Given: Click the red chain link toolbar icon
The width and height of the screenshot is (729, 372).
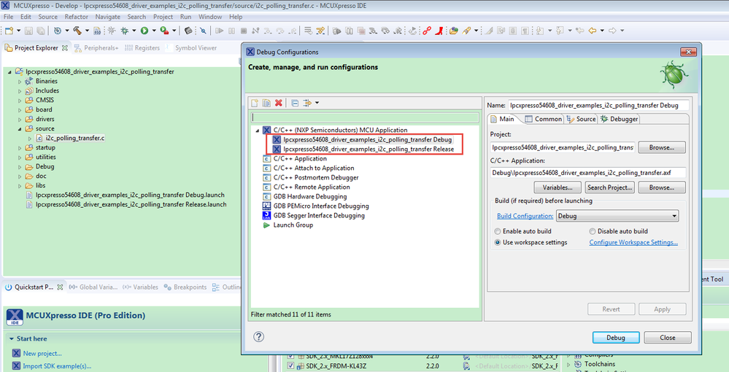Looking at the screenshot, I should (x=426, y=31).
